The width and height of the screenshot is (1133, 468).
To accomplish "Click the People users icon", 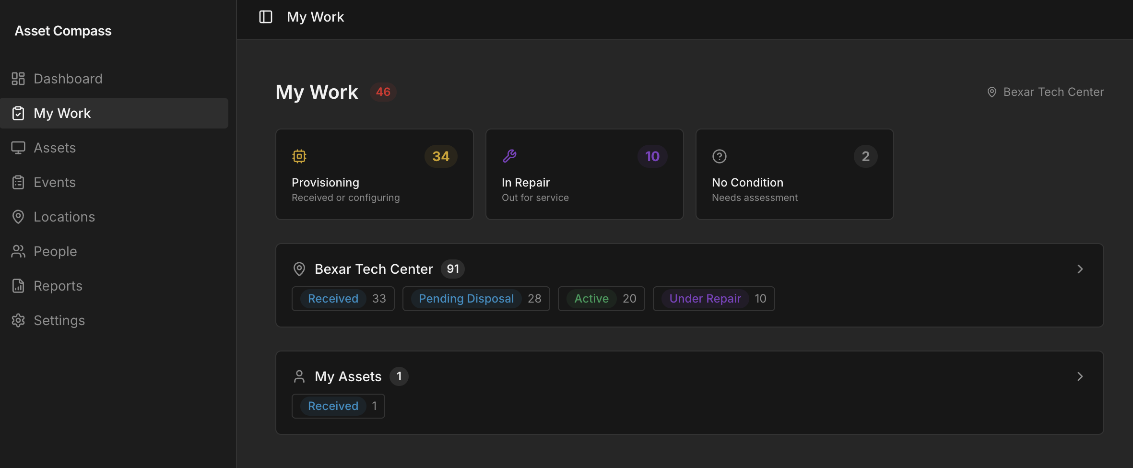I will tap(18, 251).
